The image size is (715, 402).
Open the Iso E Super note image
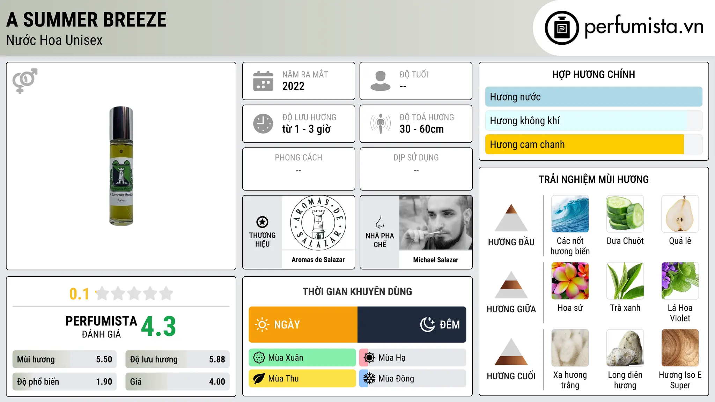(680, 348)
